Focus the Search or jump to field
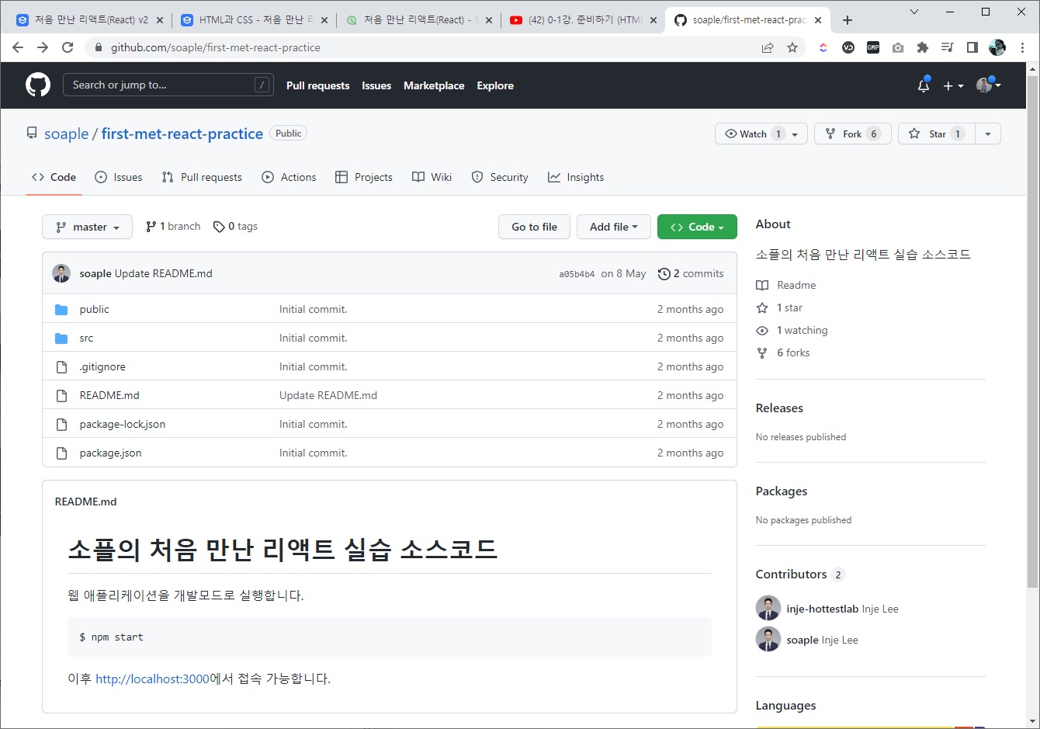The image size is (1040, 729). [x=168, y=85]
